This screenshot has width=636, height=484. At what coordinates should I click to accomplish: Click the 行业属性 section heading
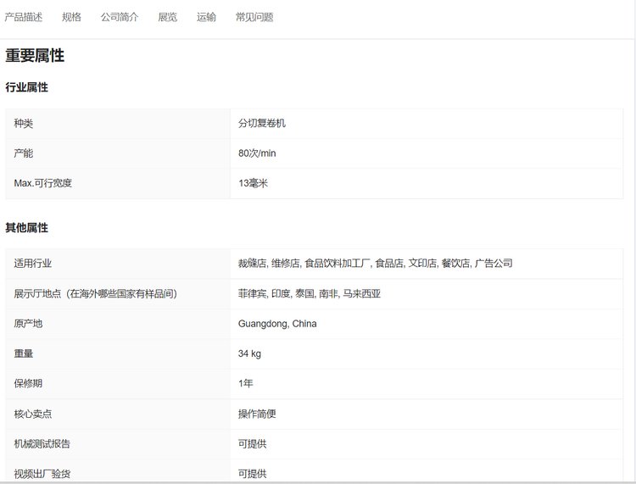(27, 87)
